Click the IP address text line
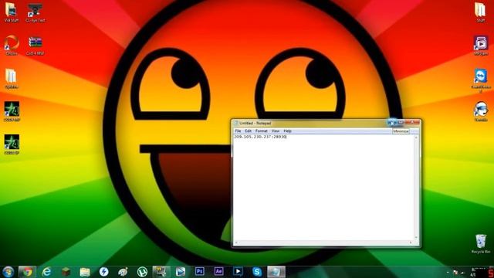 (x=260, y=137)
